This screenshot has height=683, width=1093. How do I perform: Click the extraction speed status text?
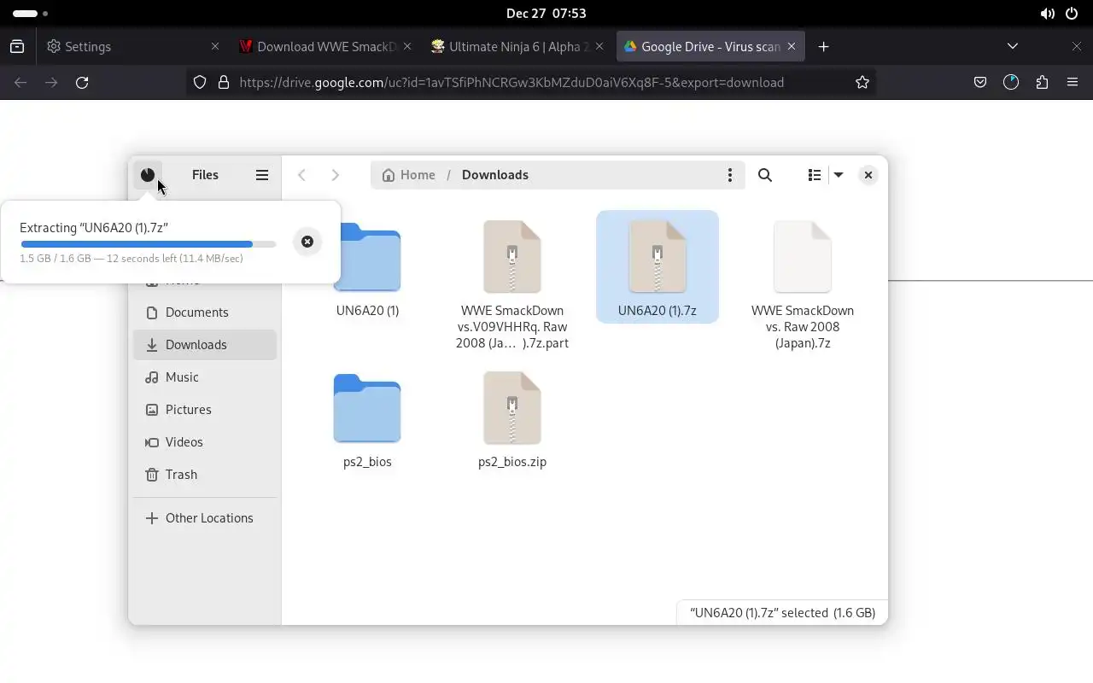pos(132,259)
